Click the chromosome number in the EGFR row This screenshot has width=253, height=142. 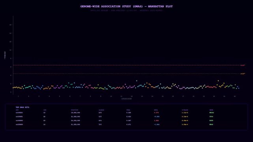pos(44,121)
